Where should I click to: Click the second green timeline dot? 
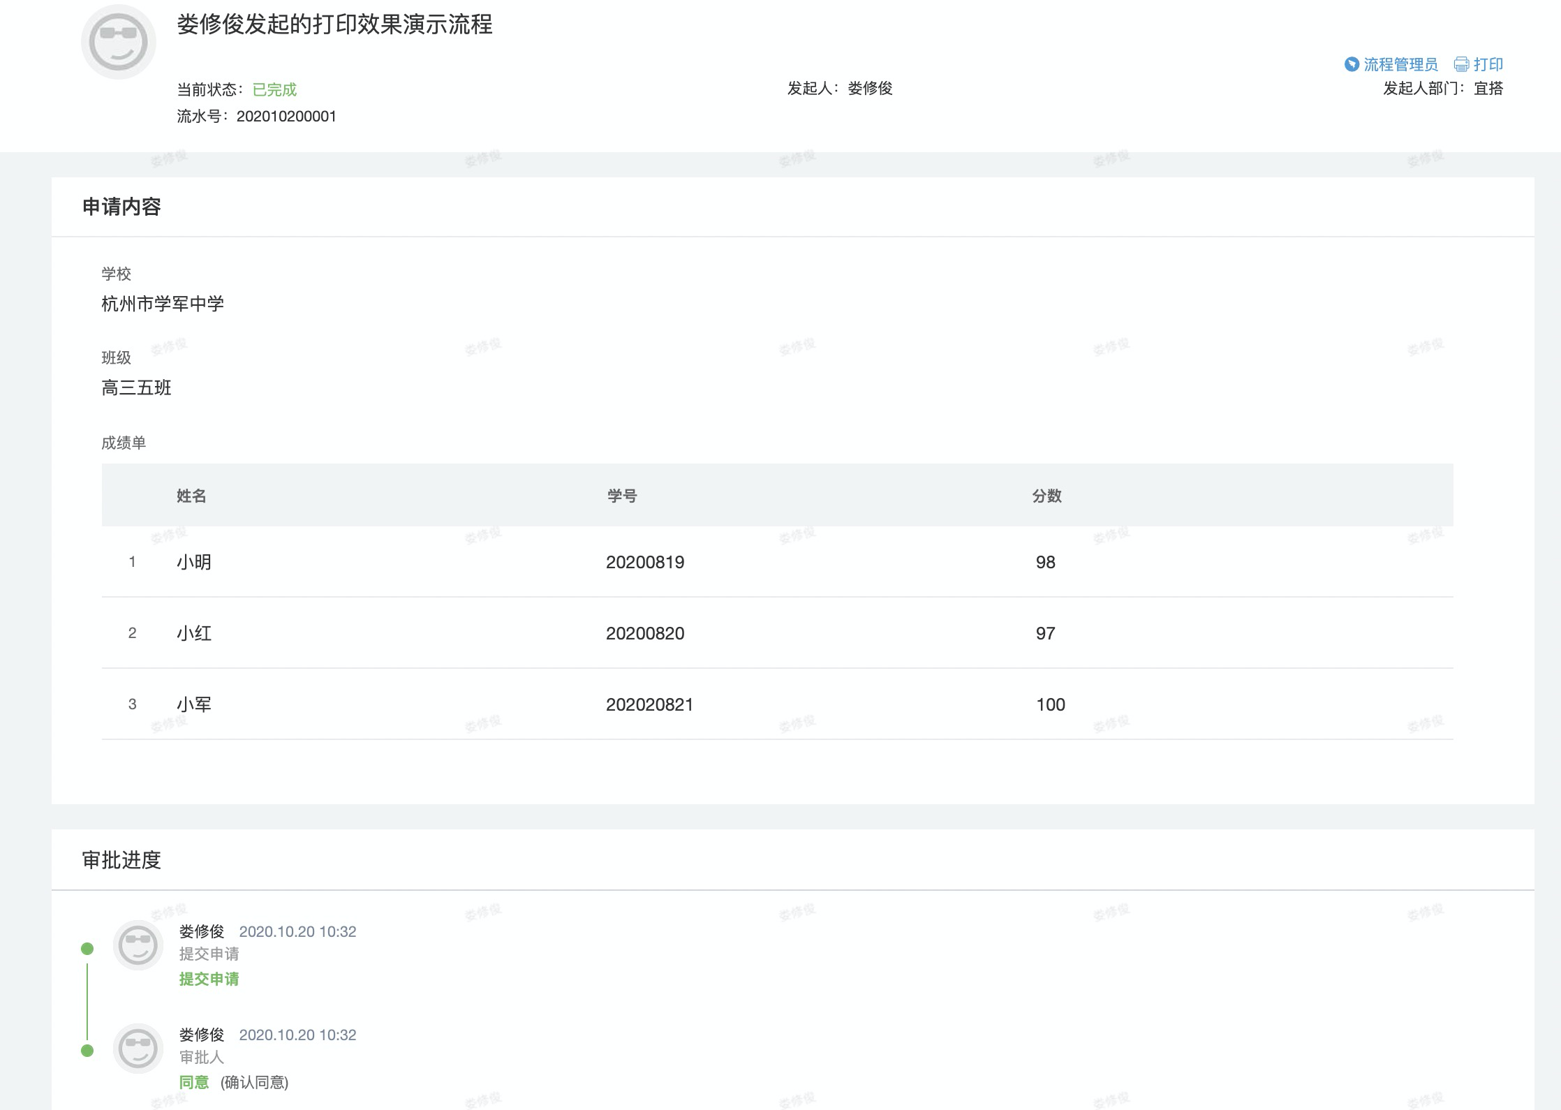[87, 1051]
